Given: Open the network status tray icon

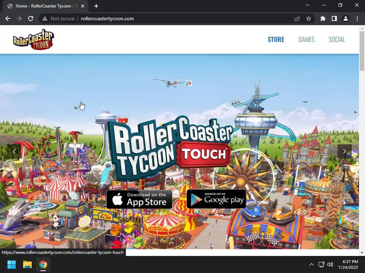Looking at the screenshot, I should [x=322, y=264].
